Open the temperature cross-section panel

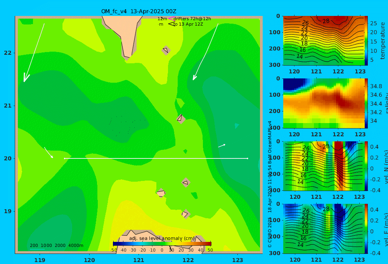coord(324,41)
